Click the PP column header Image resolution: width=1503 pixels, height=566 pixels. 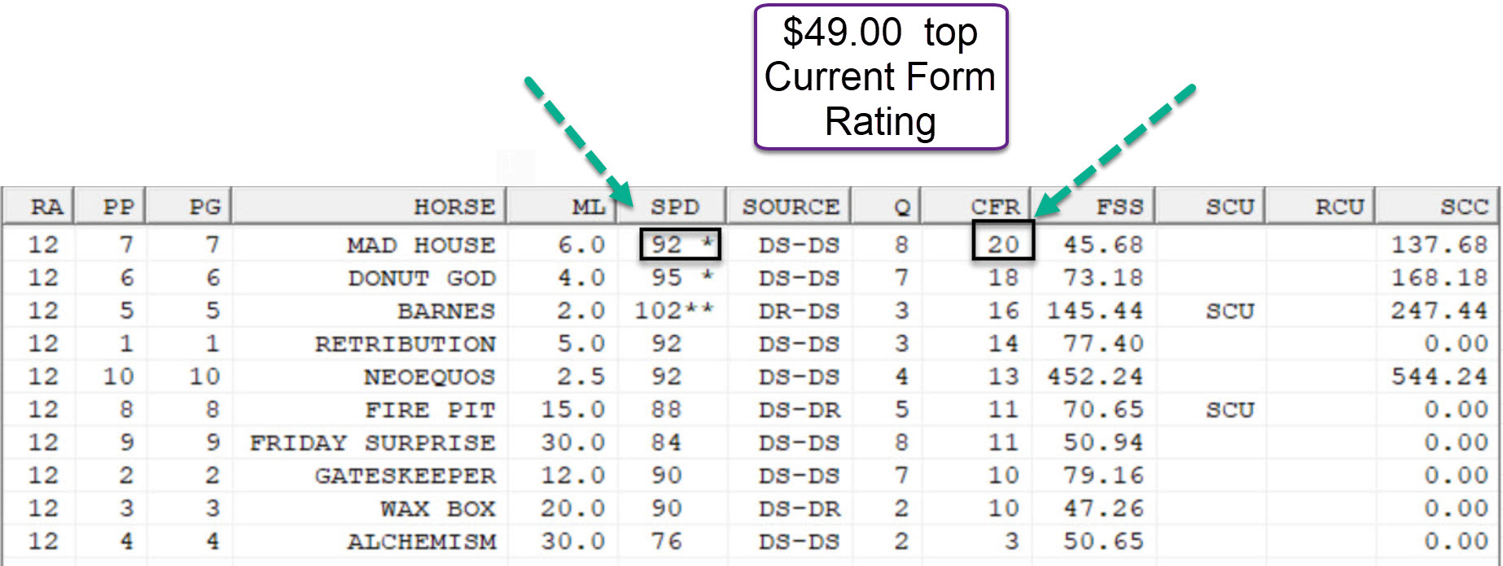[118, 207]
